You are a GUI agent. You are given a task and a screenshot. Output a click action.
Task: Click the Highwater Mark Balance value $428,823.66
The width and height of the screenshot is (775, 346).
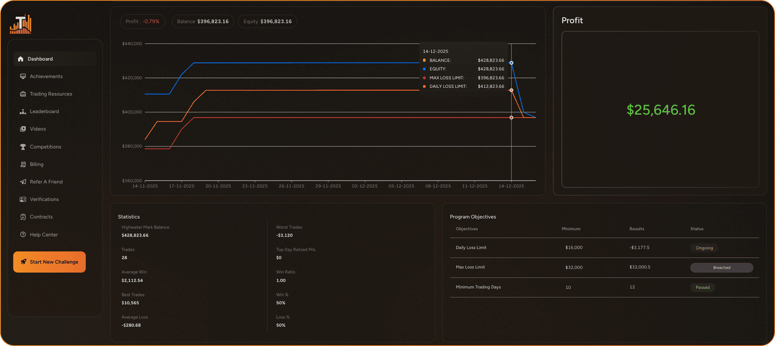pyautogui.click(x=135, y=235)
